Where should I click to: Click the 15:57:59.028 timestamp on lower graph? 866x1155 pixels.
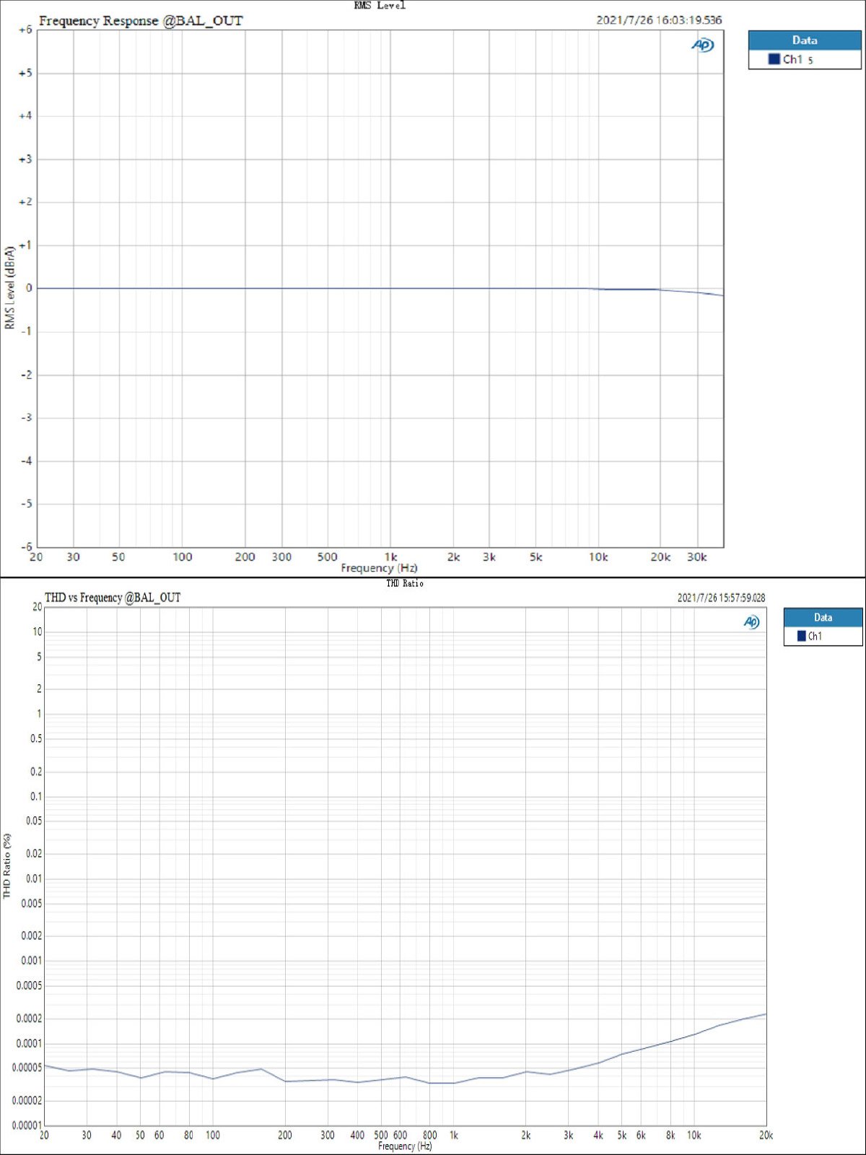[721, 598]
